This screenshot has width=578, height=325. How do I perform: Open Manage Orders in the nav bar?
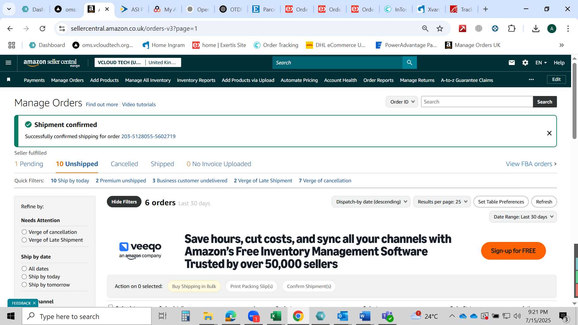(67, 80)
